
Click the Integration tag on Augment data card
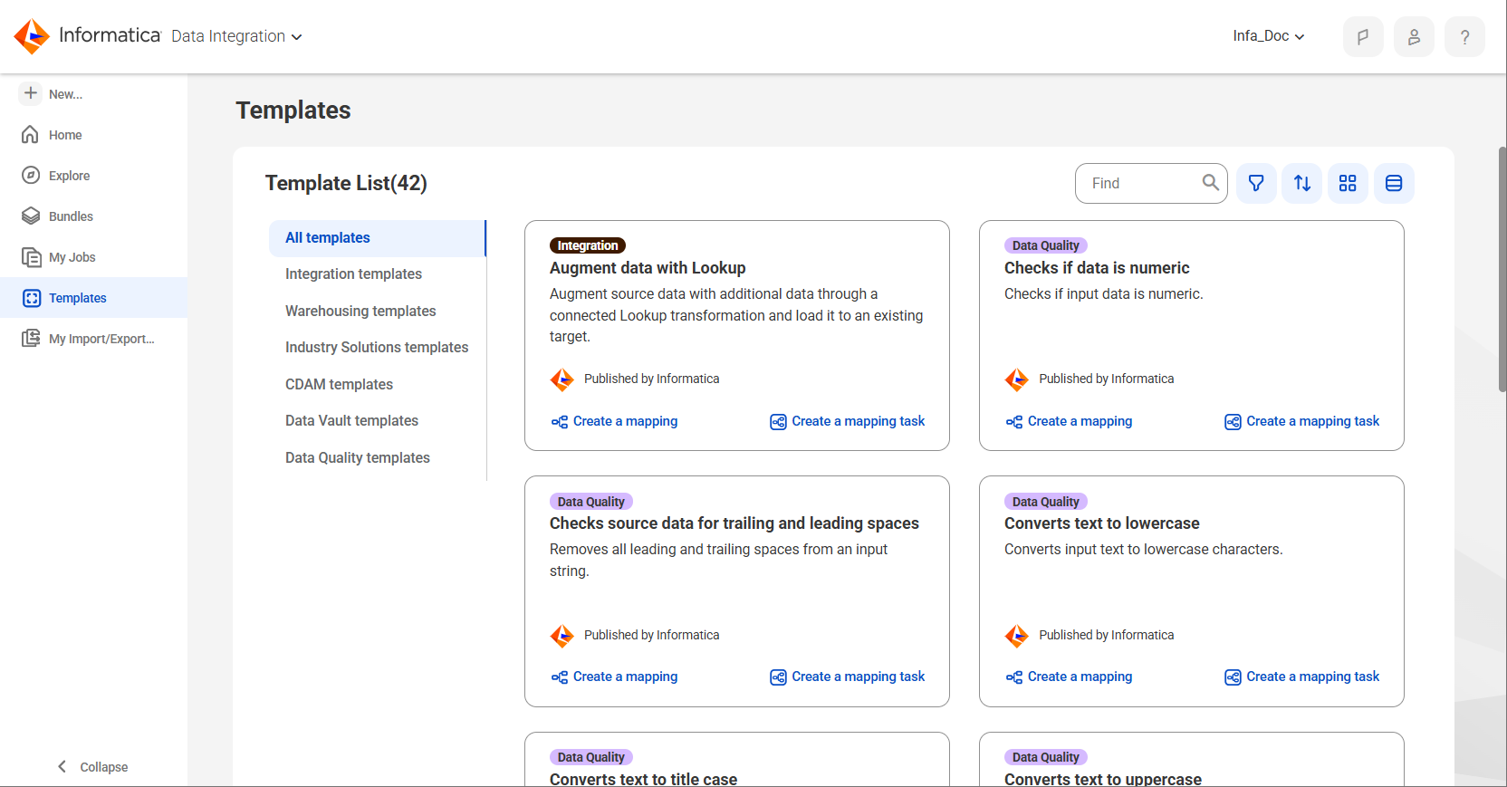(588, 245)
